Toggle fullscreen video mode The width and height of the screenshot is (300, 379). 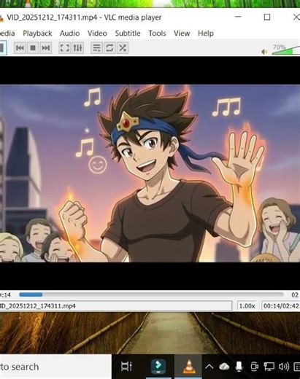click(65, 48)
